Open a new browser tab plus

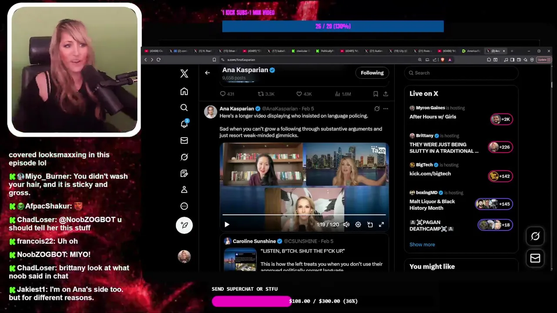(x=512, y=51)
